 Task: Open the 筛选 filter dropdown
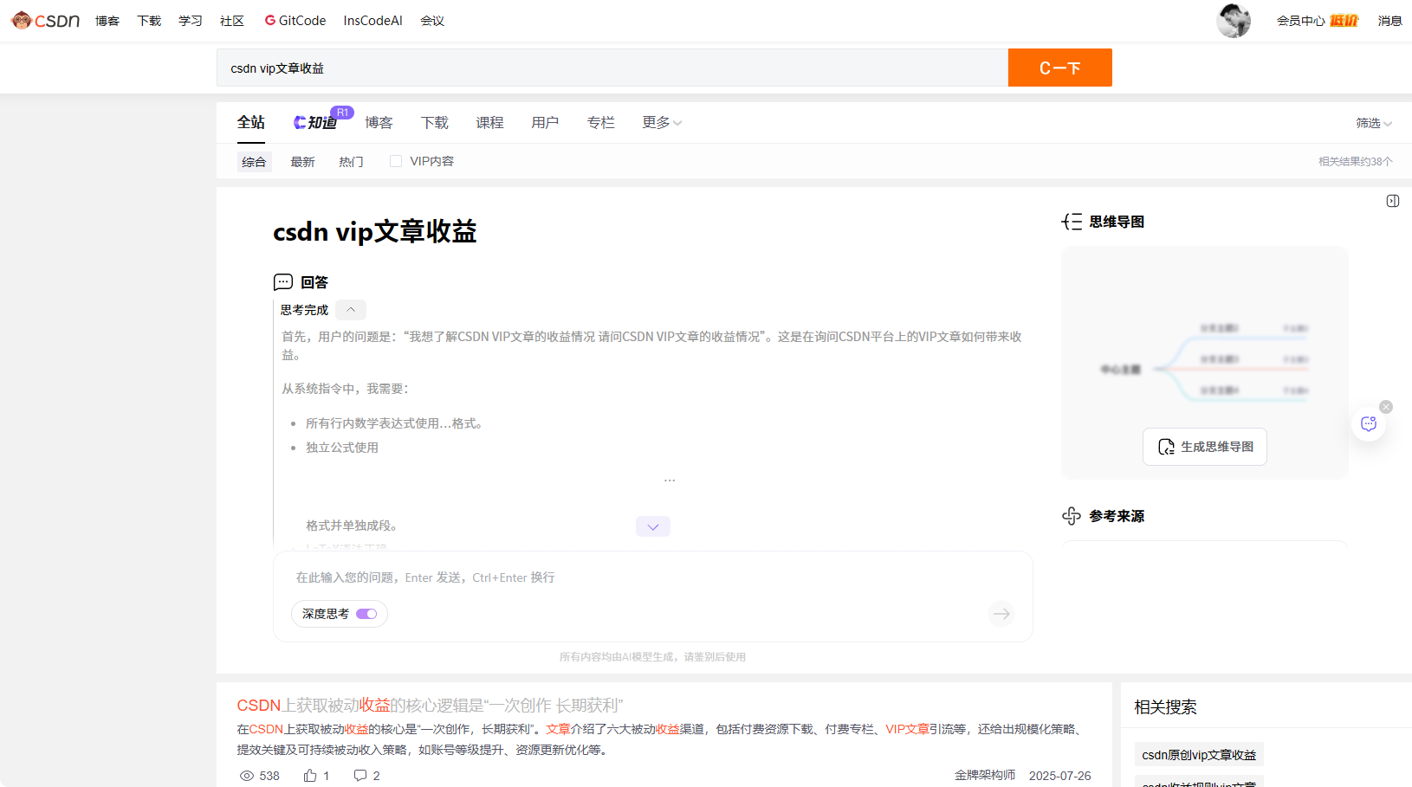coord(1373,123)
